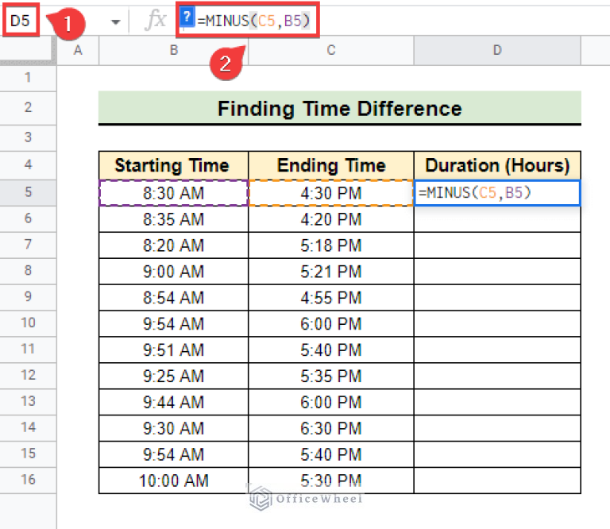Click the select-all corner of the grid
The image size is (610, 529).
(28, 50)
